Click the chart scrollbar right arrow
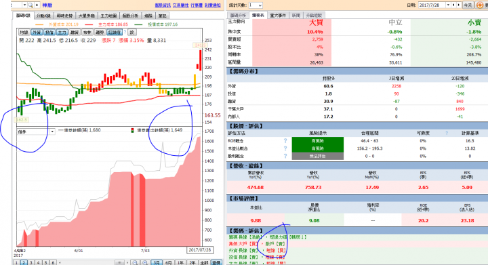Screen dimensions: 488x265 point(127,263)
